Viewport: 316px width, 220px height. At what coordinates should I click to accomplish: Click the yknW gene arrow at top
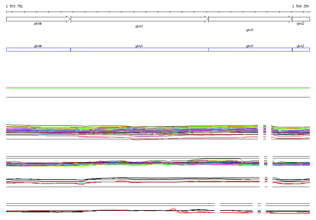coord(38,19)
